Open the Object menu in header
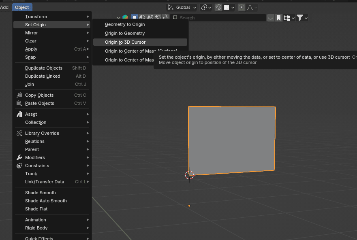This screenshot has width=357, height=240. (22, 7)
